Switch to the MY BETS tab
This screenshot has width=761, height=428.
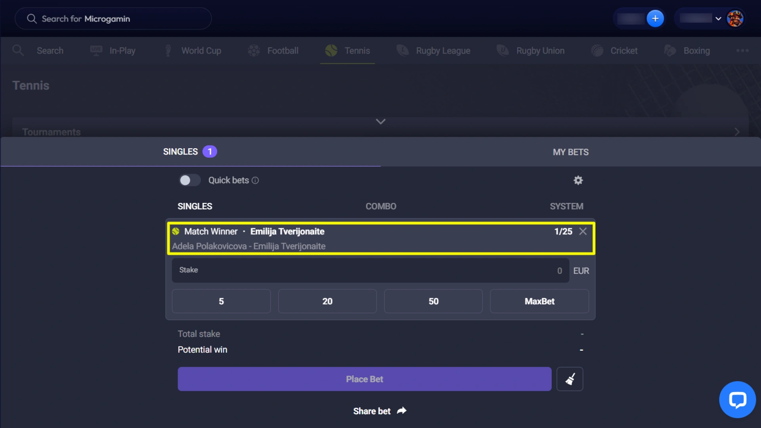tap(570, 152)
